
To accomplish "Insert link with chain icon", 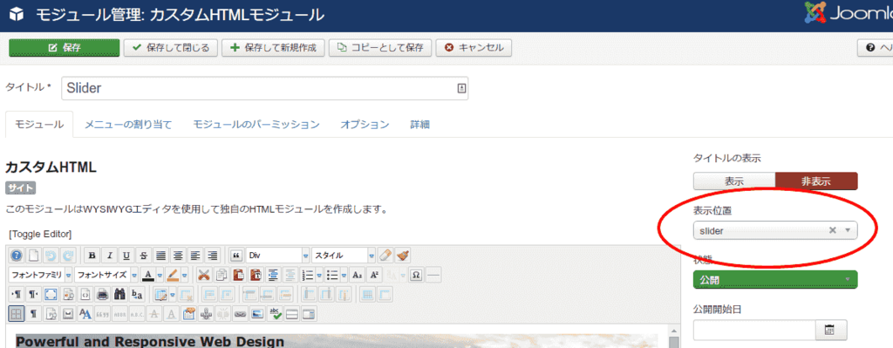I will pyautogui.click(x=240, y=314).
